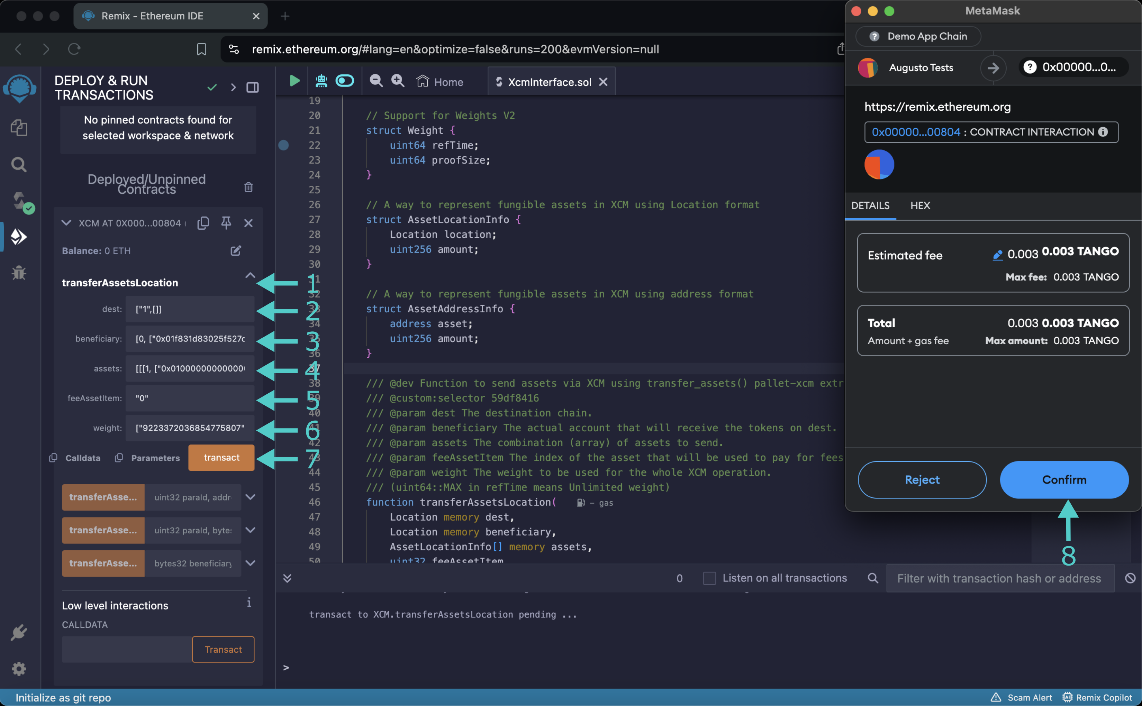1142x706 pixels.
Task: Click the AI robot explain icon
Action: [321, 81]
